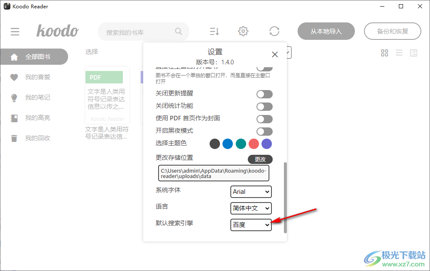The image size is (430, 271).
Task: Click 更改 to change storage location
Action: pyautogui.click(x=260, y=159)
